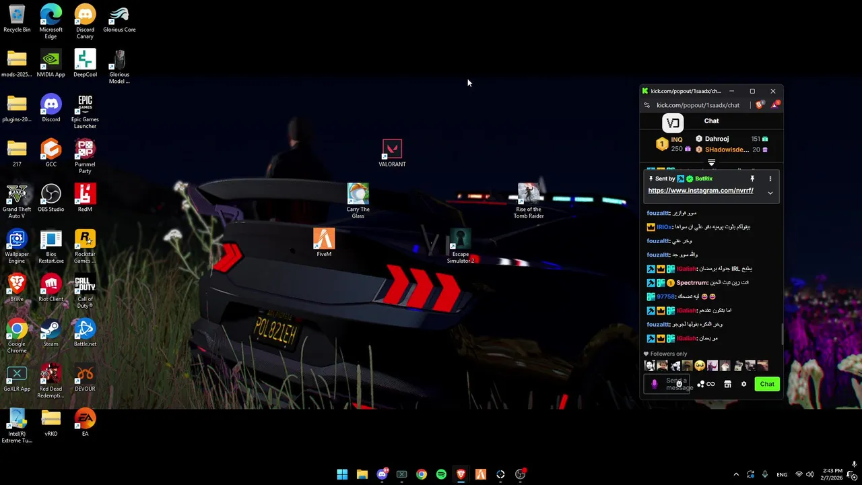This screenshot has width=862, height=485.
Task: Launch Epic Games Launcher shortcut
Action: tap(85, 111)
